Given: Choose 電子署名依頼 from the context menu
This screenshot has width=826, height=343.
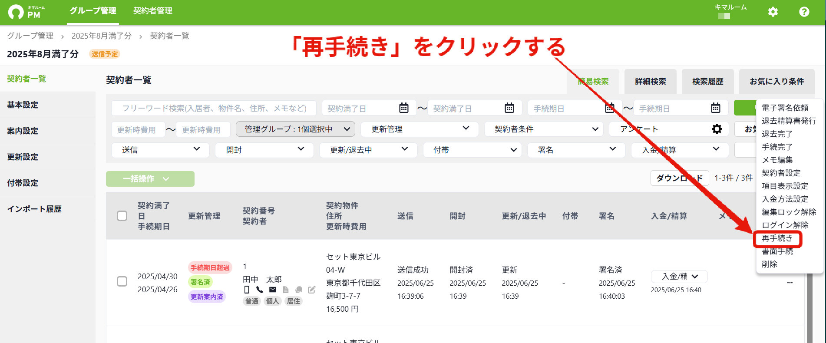Looking at the screenshot, I should point(785,108).
